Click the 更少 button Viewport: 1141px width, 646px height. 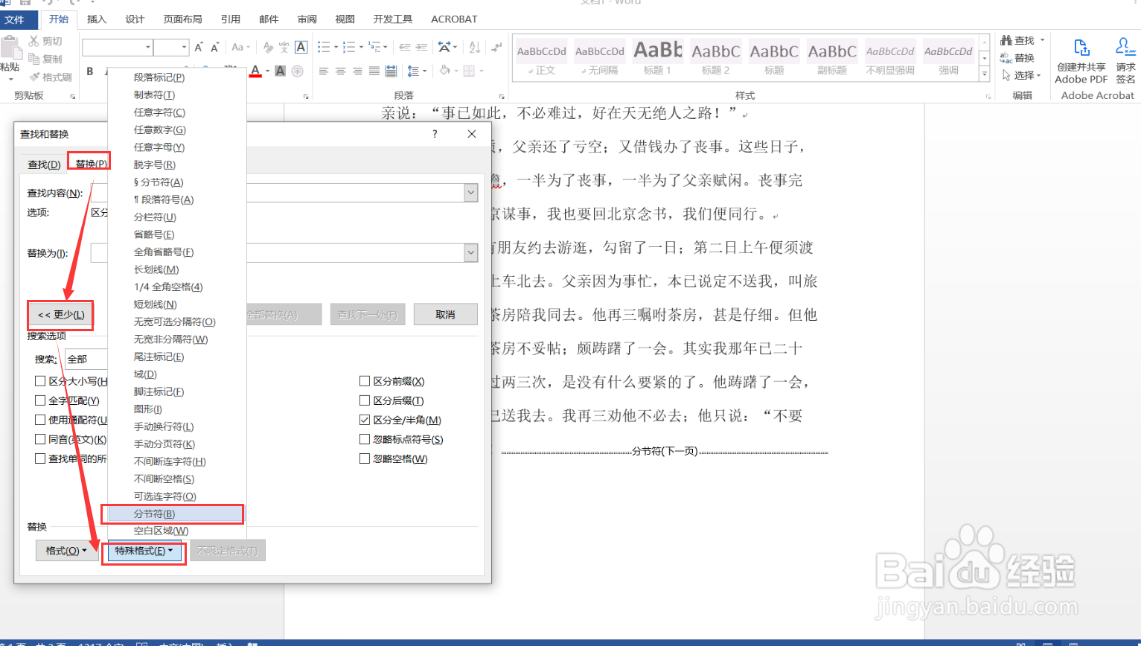tap(61, 315)
